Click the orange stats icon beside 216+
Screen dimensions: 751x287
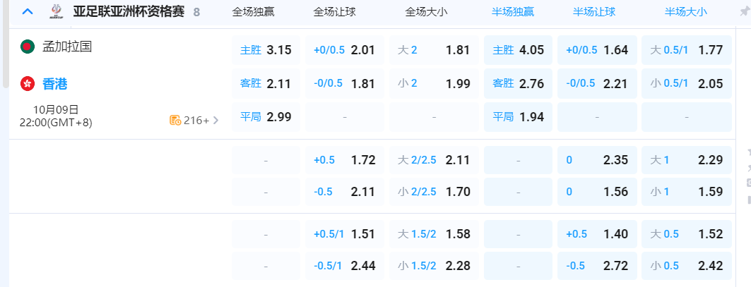175,120
